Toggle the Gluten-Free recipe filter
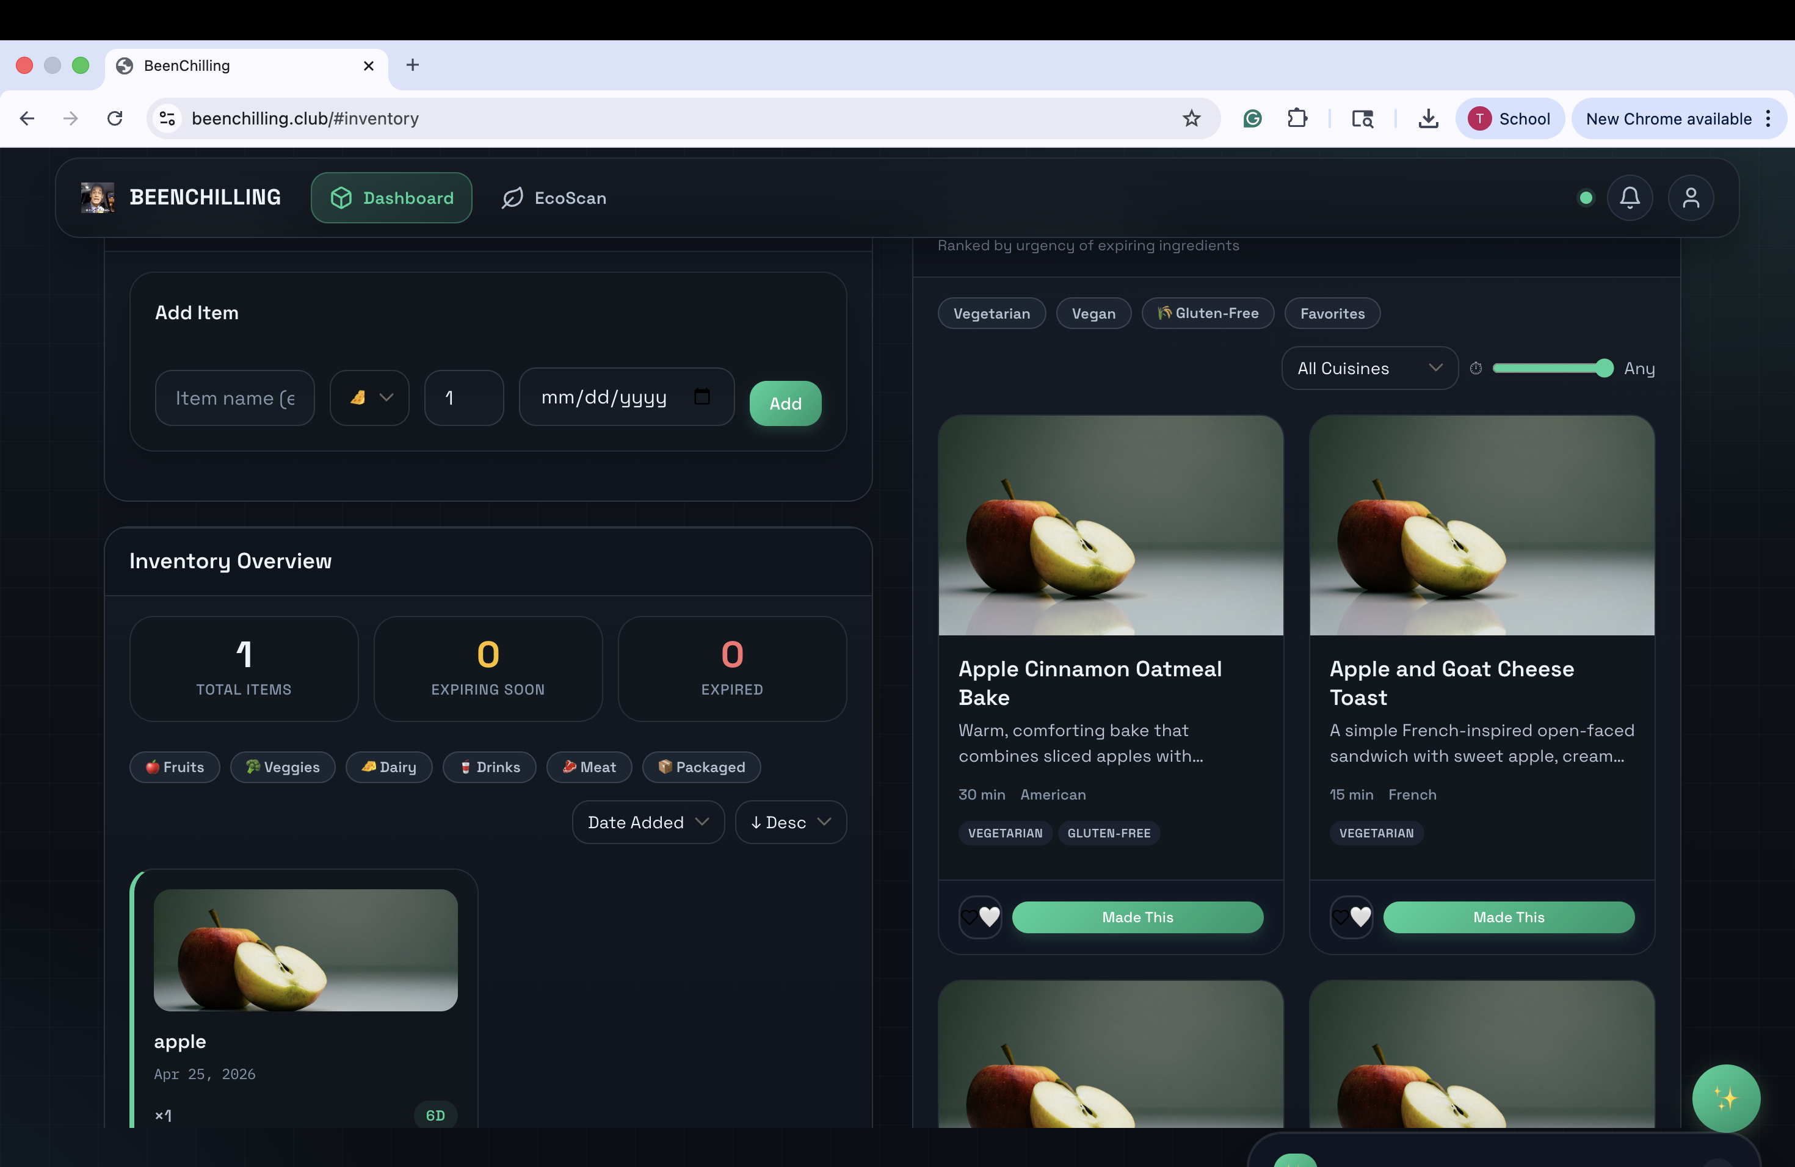 (x=1208, y=314)
